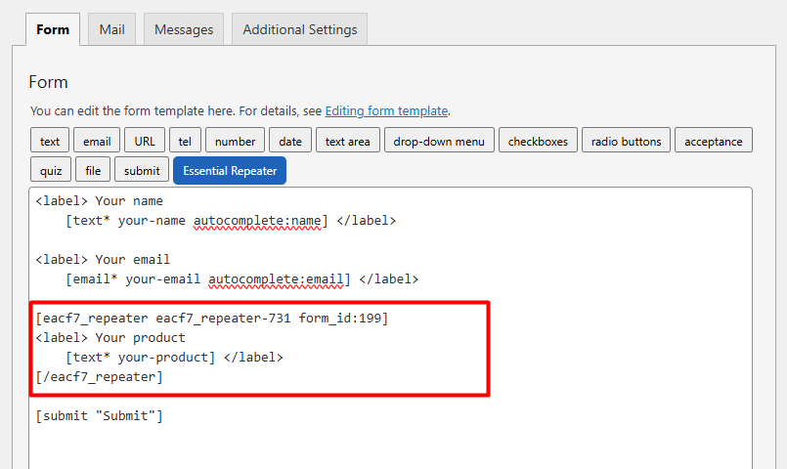Place cursor in your-name text tag line
787x469 pixels.
[x=231, y=221]
